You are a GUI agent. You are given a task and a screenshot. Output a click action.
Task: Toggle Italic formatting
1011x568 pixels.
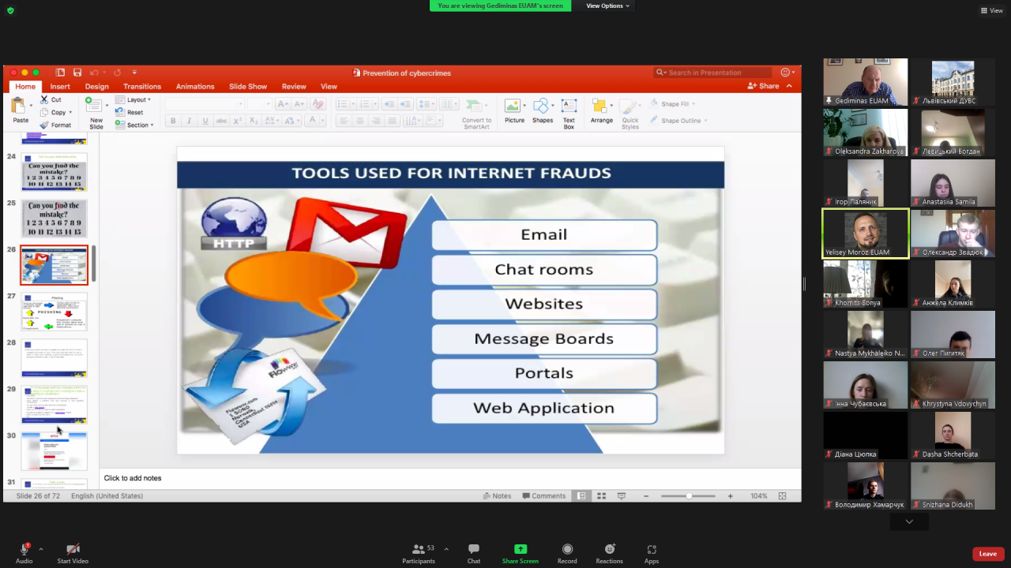[x=189, y=121]
